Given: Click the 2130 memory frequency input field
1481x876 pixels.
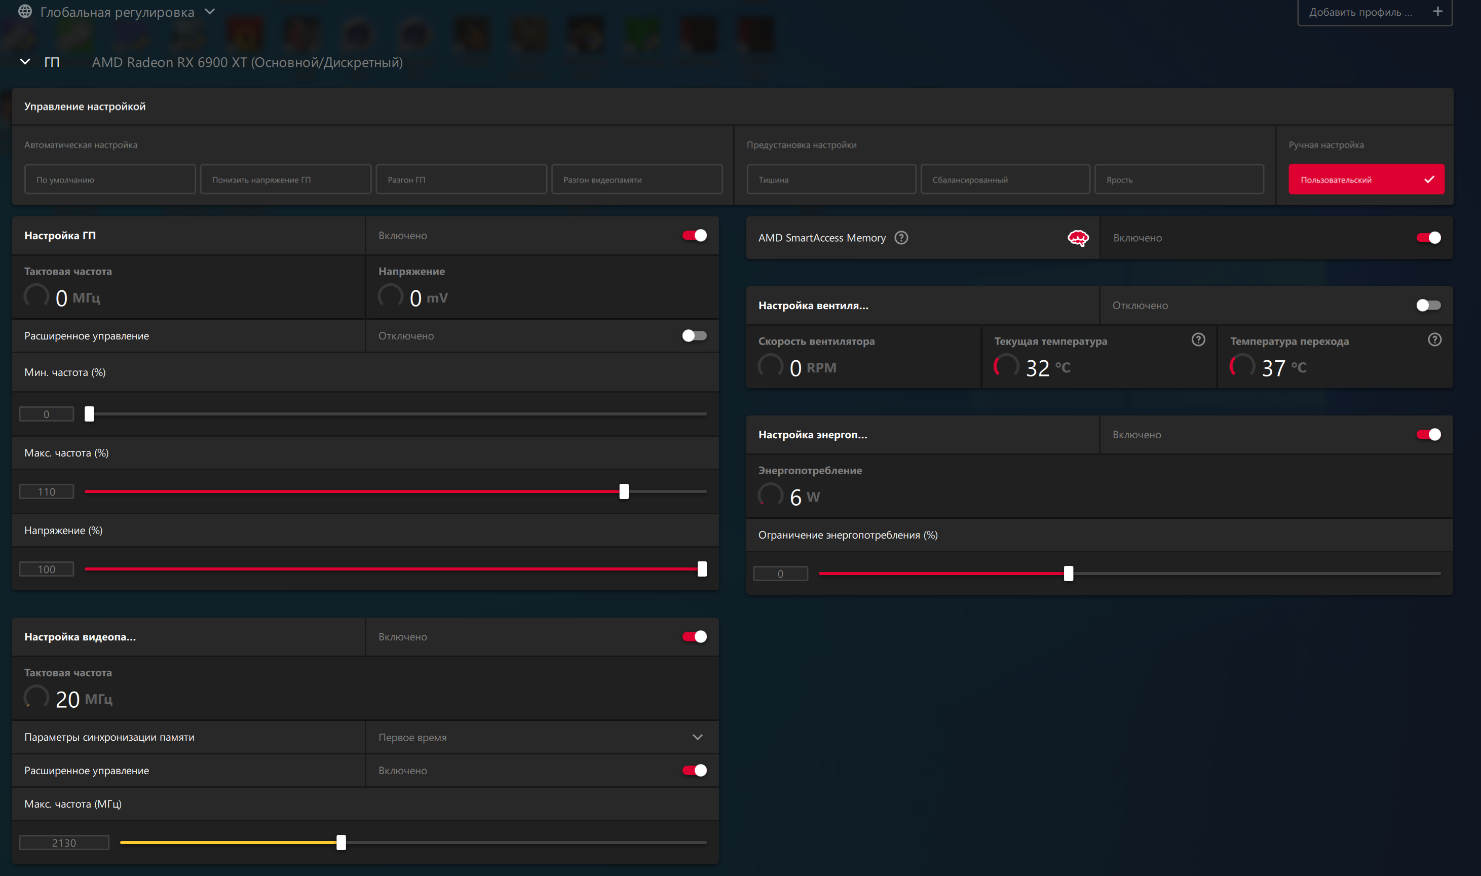Looking at the screenshot, I should 64,843.
